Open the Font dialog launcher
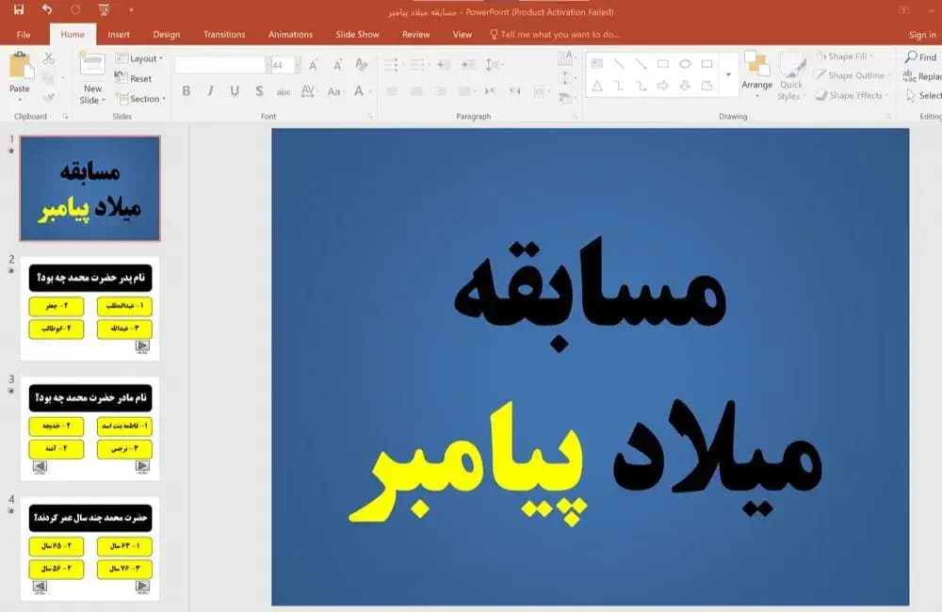This screenshot has height=612, width=942. click(370, 117)
